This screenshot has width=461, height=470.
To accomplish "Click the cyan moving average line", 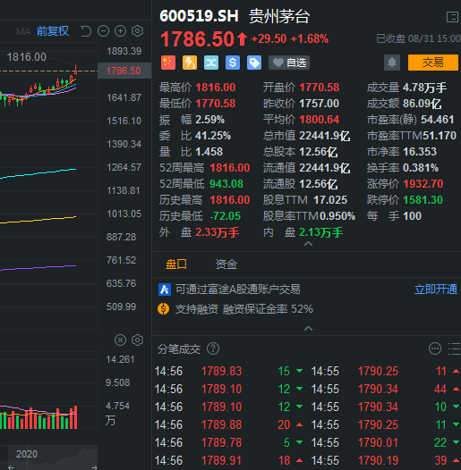I will click(38, 173).
